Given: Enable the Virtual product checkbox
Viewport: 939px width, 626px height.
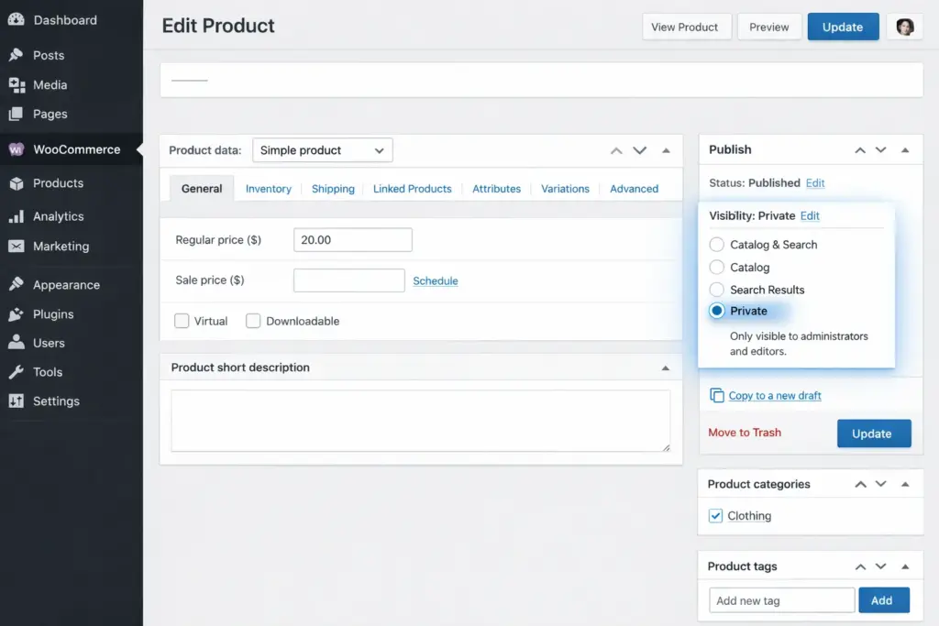Looking at the screenshot, I should click(x=182, y=321).
